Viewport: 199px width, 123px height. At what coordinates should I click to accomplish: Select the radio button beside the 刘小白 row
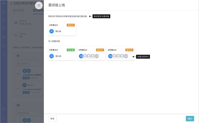click(x=18, y=88)
